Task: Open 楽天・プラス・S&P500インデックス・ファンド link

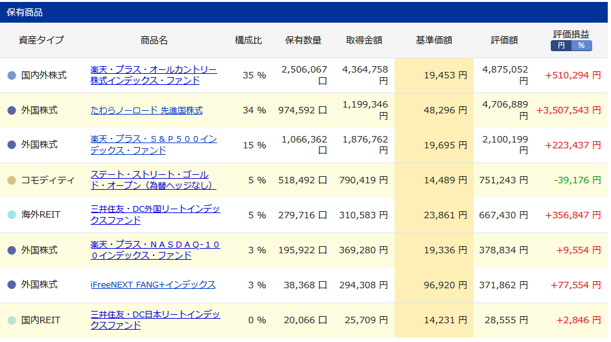Action: [154, 145]
